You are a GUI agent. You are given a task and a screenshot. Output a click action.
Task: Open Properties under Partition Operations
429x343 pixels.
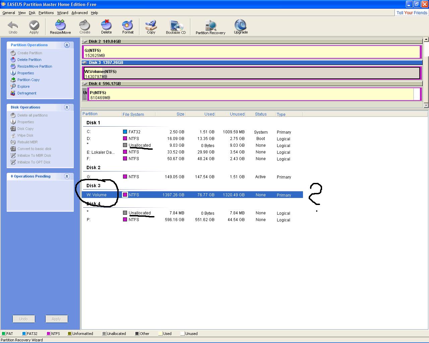click(22, 73)
